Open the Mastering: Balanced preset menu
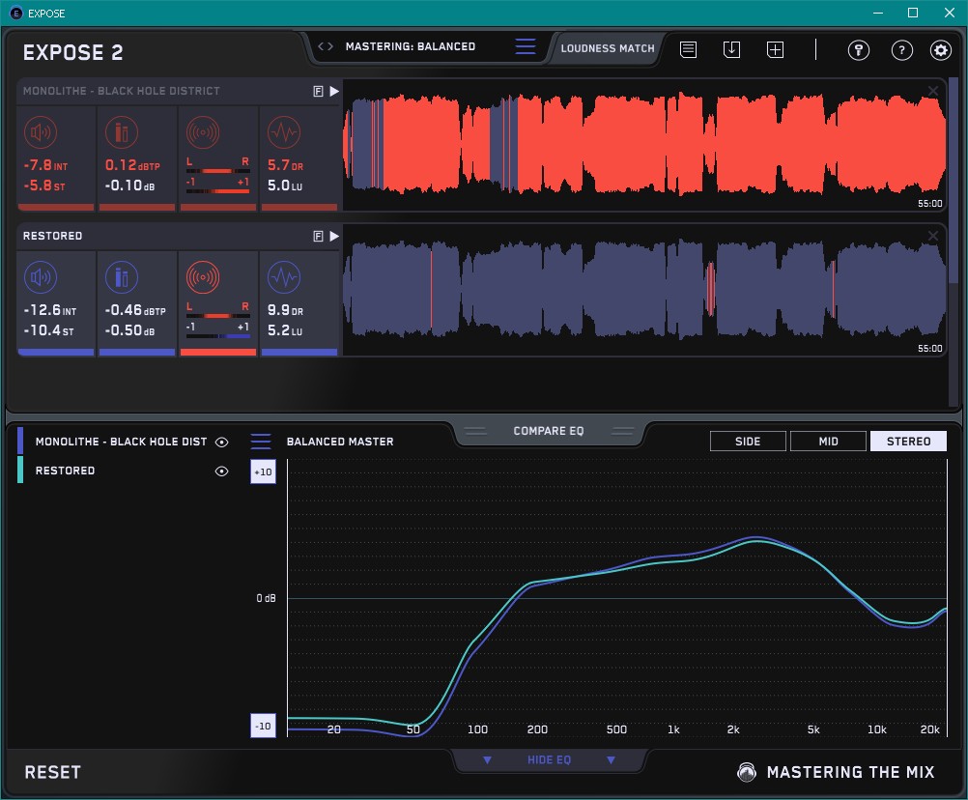 click(x=410, y=46)
